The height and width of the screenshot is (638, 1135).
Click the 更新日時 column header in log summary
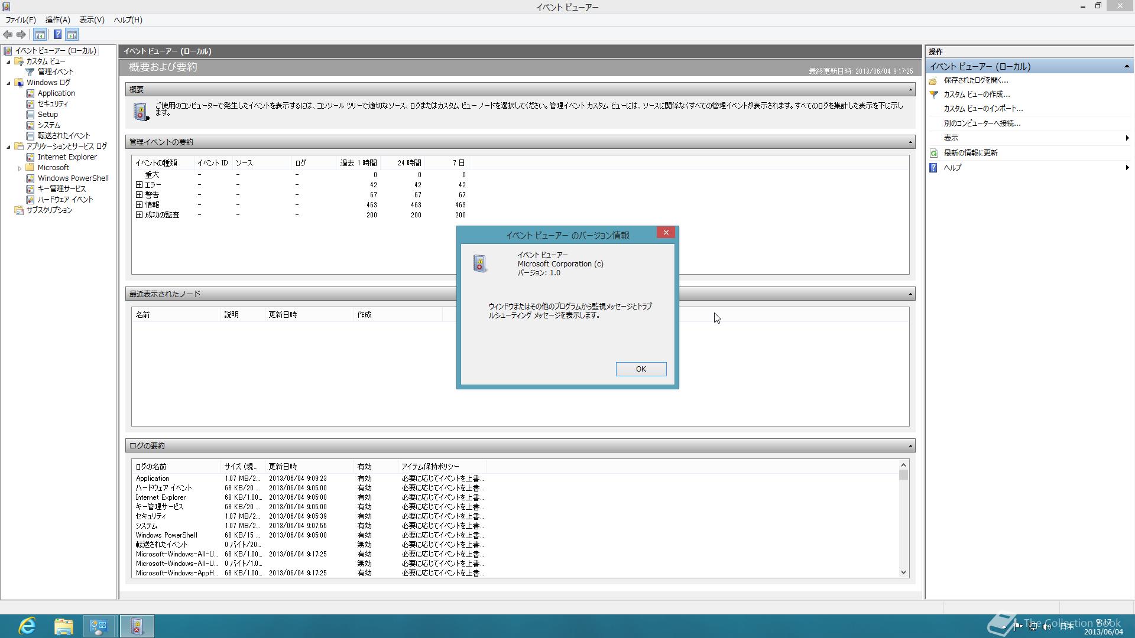click(x=309, y=467)
